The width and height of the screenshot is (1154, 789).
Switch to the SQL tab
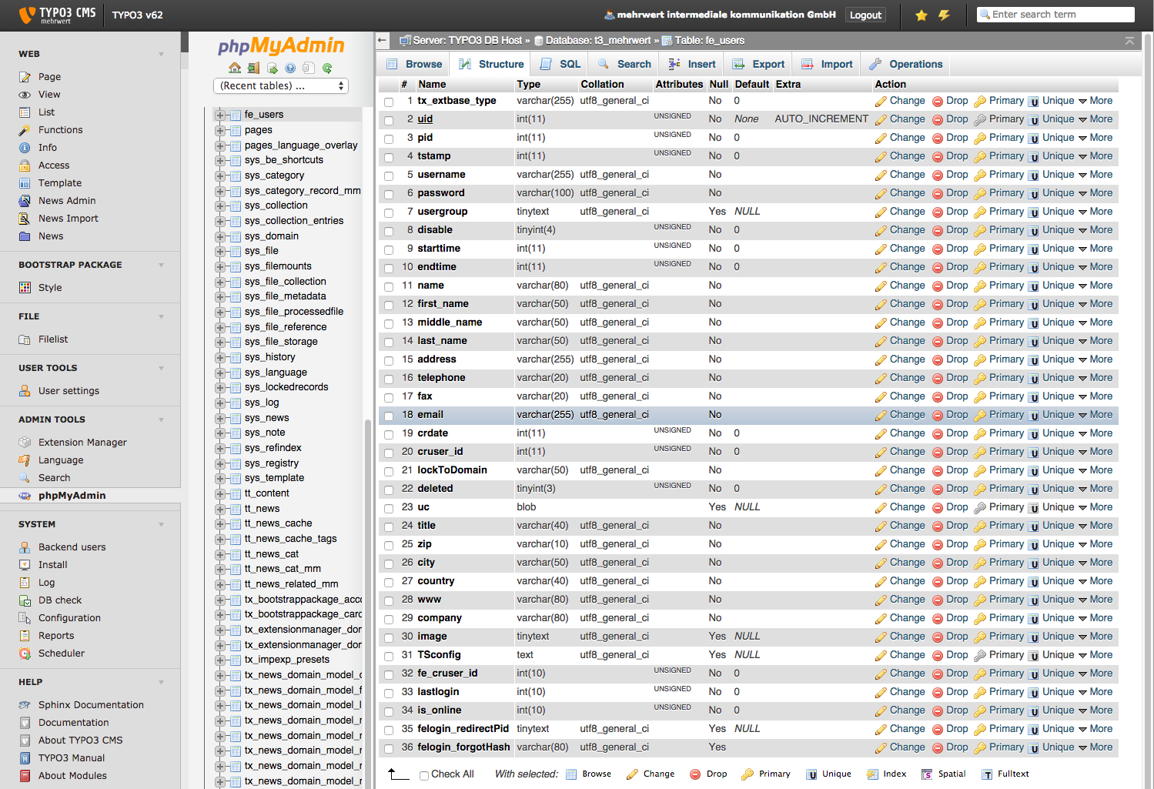coord(561,64)
